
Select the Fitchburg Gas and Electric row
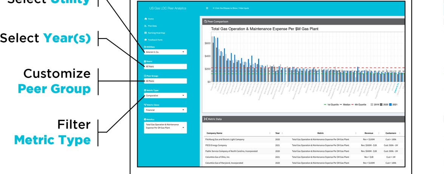pyautogui.click(x=224, y=140)
